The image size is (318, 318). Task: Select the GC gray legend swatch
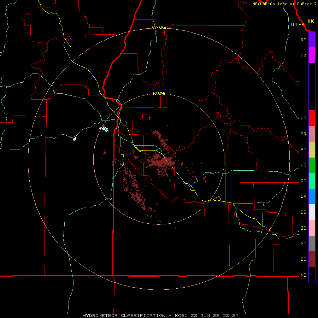tap(312, 243)
